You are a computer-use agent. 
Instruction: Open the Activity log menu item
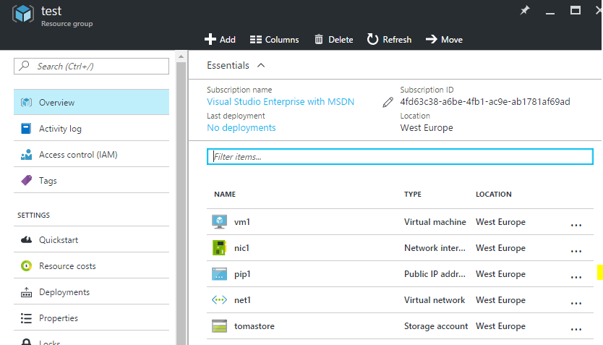pyautogui.click(x=92, y=129)
